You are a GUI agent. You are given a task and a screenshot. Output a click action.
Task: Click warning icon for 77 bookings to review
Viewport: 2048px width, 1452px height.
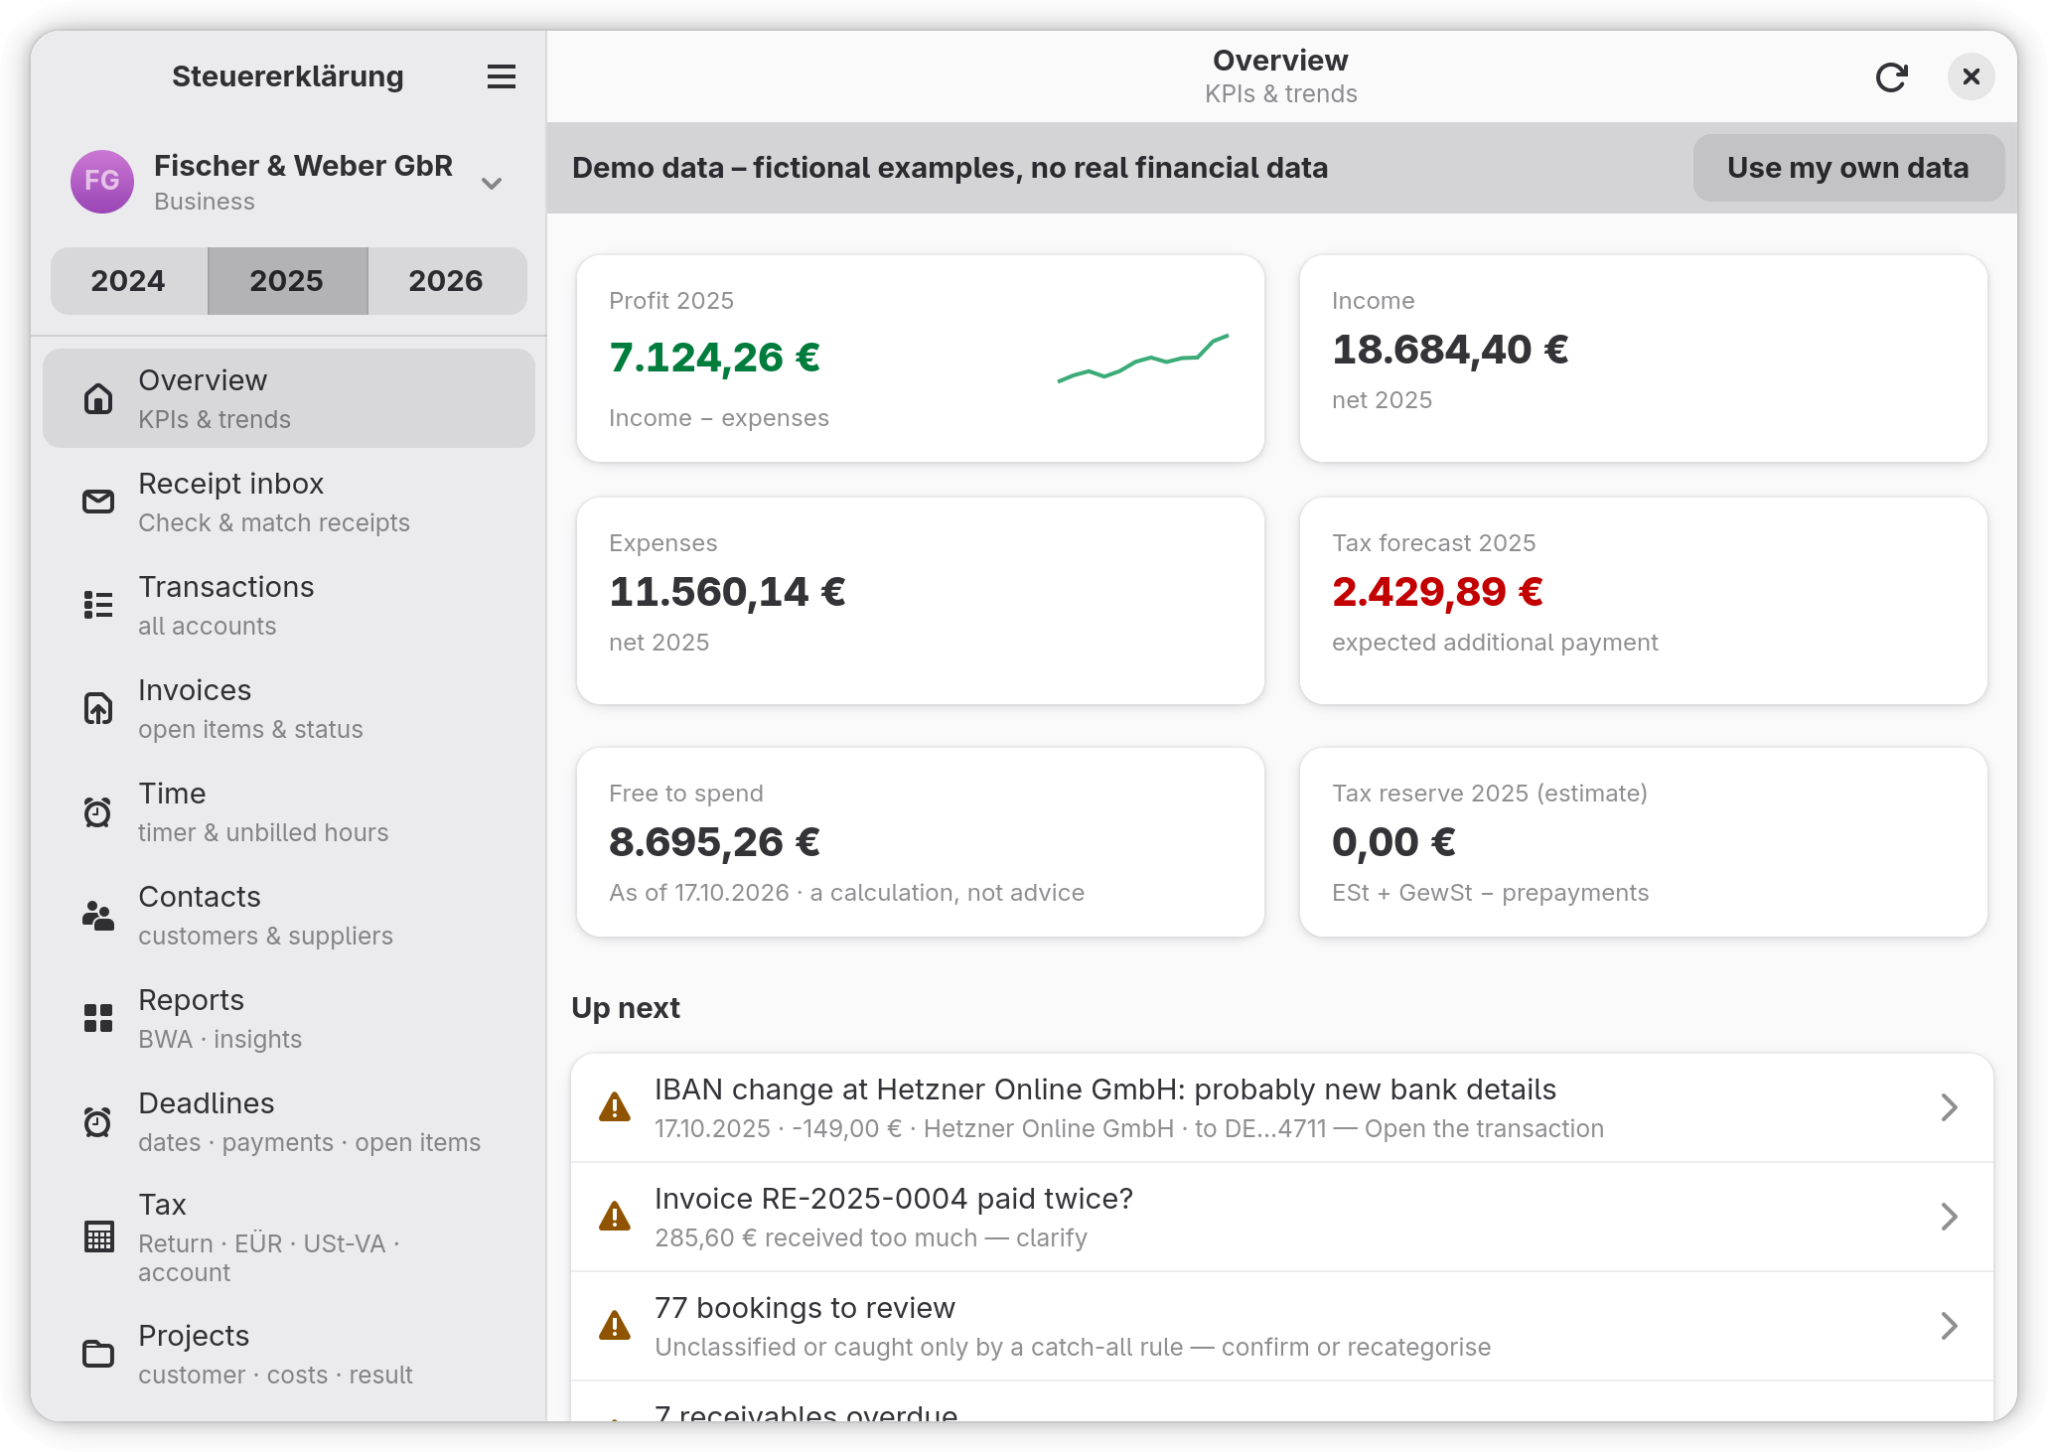tap(615, 1326)
